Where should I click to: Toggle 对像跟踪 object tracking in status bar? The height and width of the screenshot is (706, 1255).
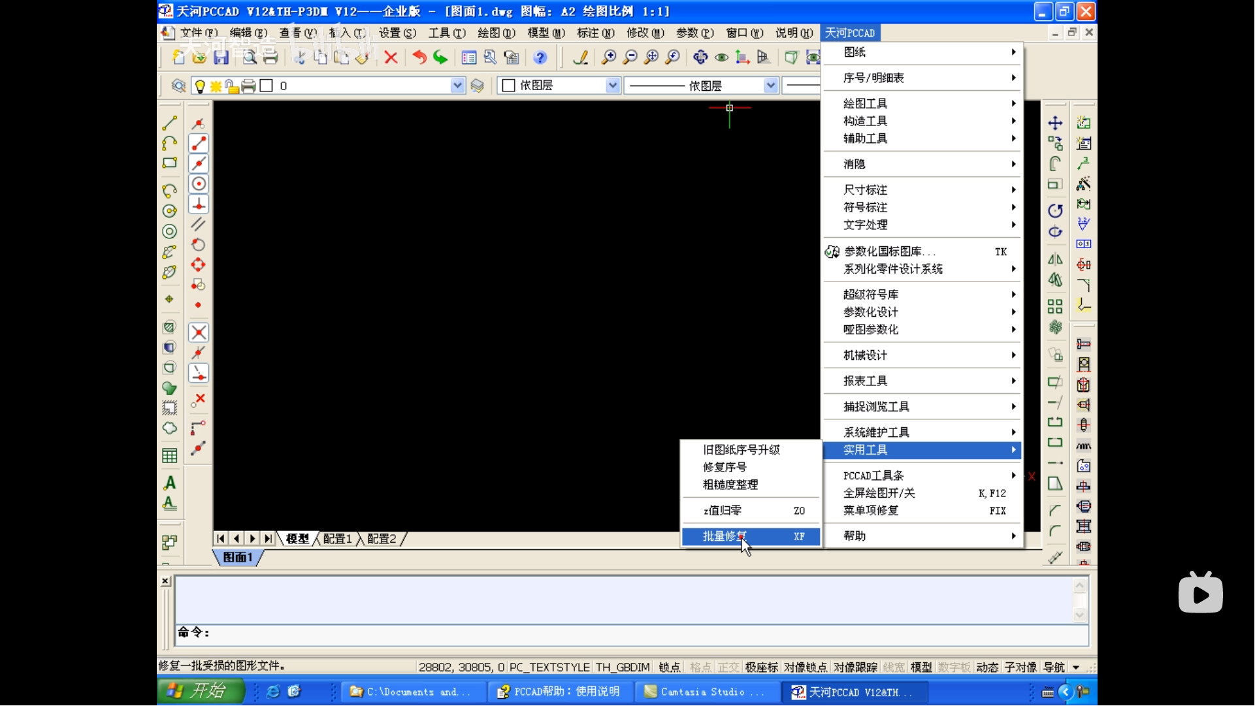click(855, 667)
